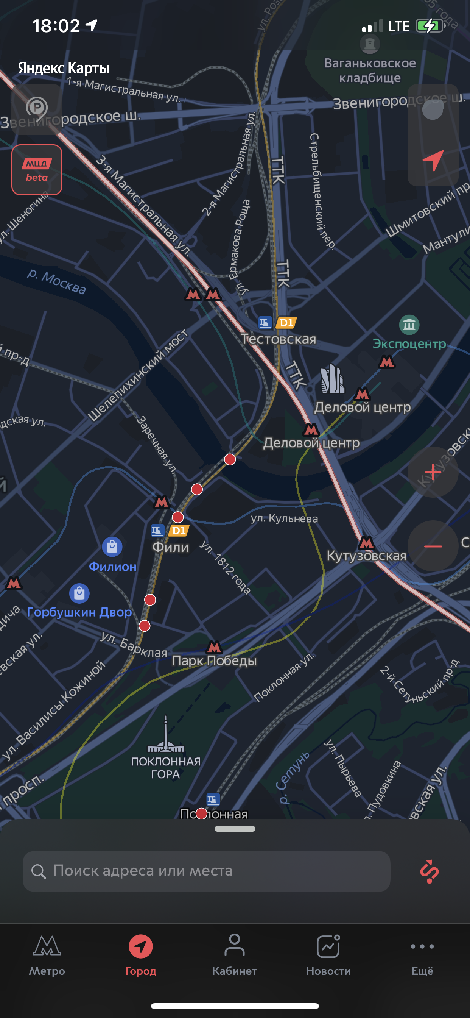The image size is (470, 1018).
Task: Toggle the parking layer button
Action: point(37,109)
